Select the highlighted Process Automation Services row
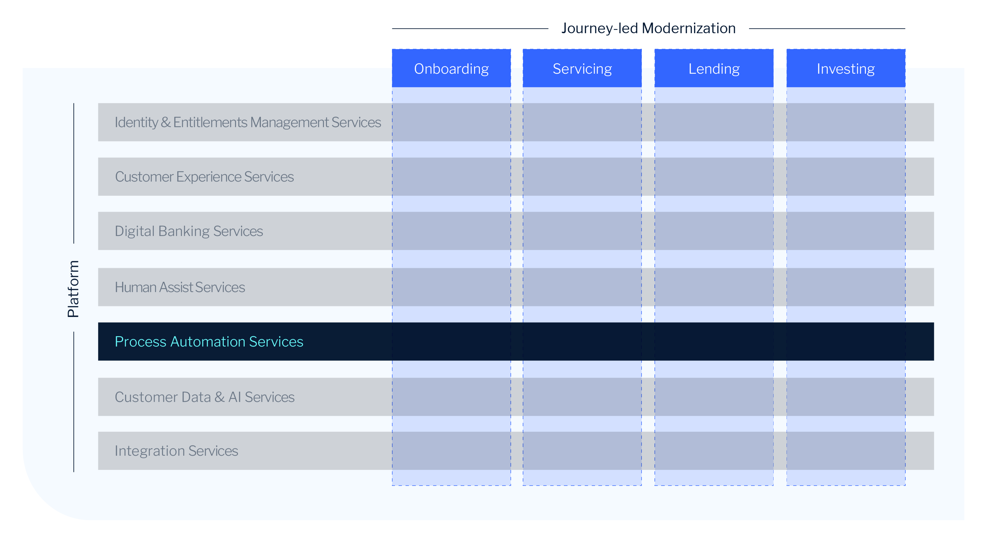The height and width of the screenshot is (541, 987). click(x=516, y=342)
